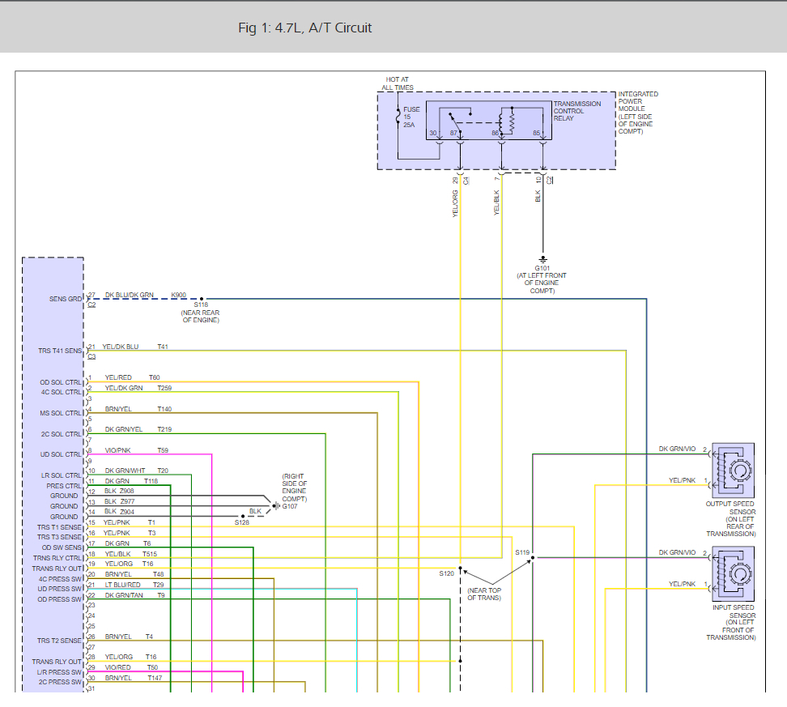Select the G107 ground symbol
Screen dimensions: 787x707
[276, 505]
